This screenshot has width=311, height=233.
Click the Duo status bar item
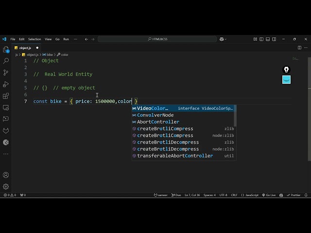176,195
